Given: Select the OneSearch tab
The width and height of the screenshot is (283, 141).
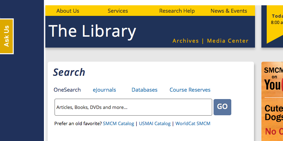Looking at the screenshot, I should [x=67, y=90].
